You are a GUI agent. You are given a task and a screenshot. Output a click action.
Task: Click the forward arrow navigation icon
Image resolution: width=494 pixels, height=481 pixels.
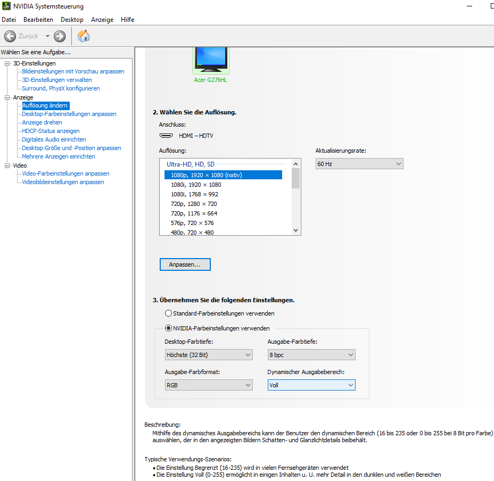60,36
